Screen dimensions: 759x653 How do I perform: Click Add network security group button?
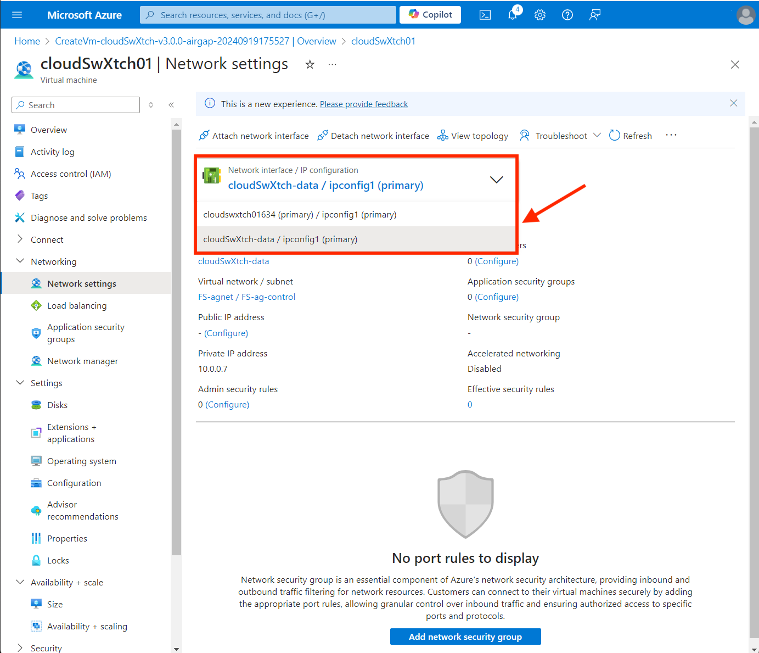point(465,637)
